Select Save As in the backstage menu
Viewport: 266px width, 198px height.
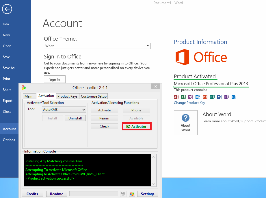[x=9, y=68]
